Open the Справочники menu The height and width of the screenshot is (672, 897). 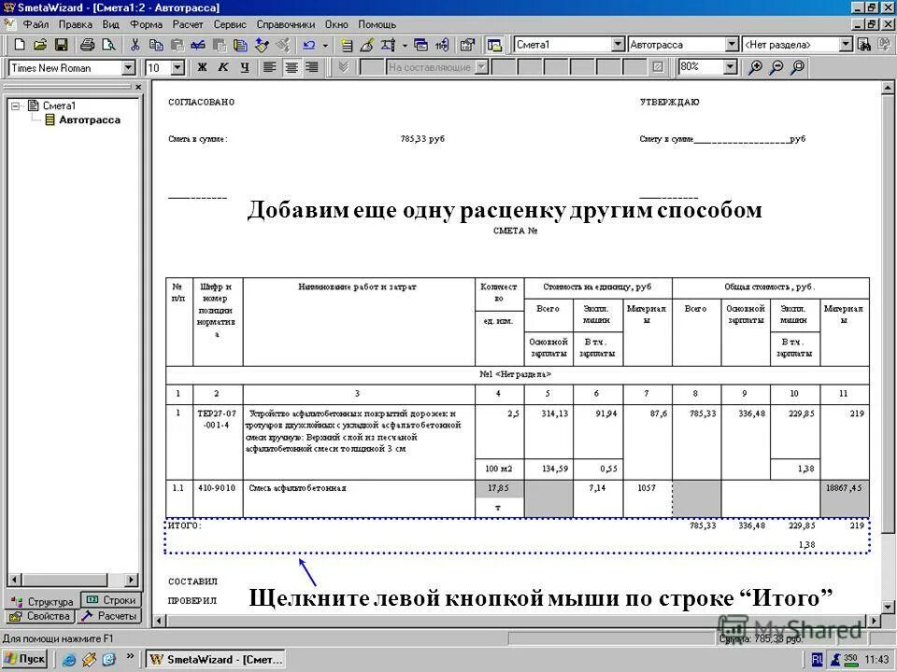pos(286,24)
